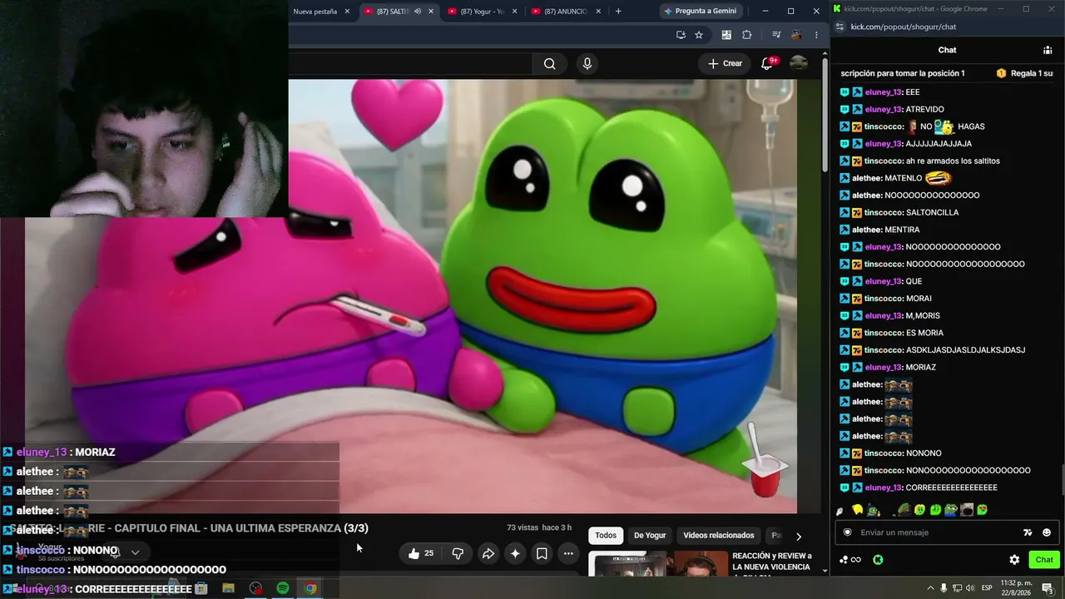1065x599 pixels.
Task: Like the video with thumbs up
Action: point(421,553)
